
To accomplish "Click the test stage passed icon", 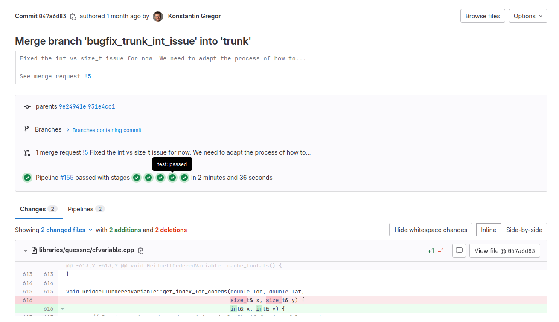I will pos(172,178).
